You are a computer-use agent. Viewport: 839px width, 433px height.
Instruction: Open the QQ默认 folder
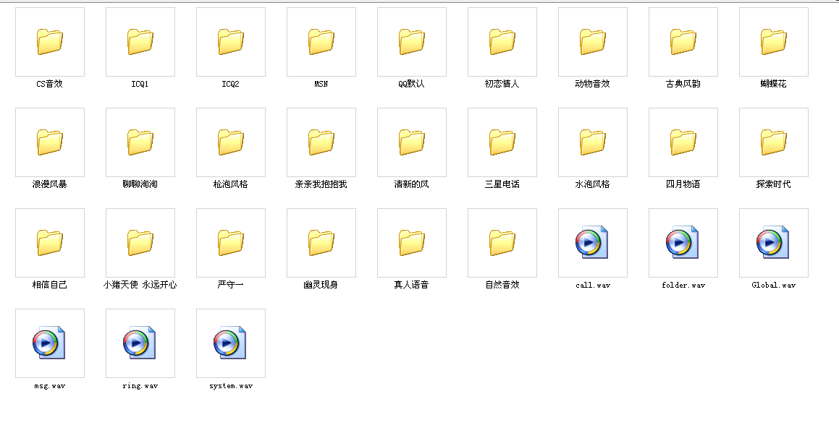pyautogui.click(x=410, y=42)
